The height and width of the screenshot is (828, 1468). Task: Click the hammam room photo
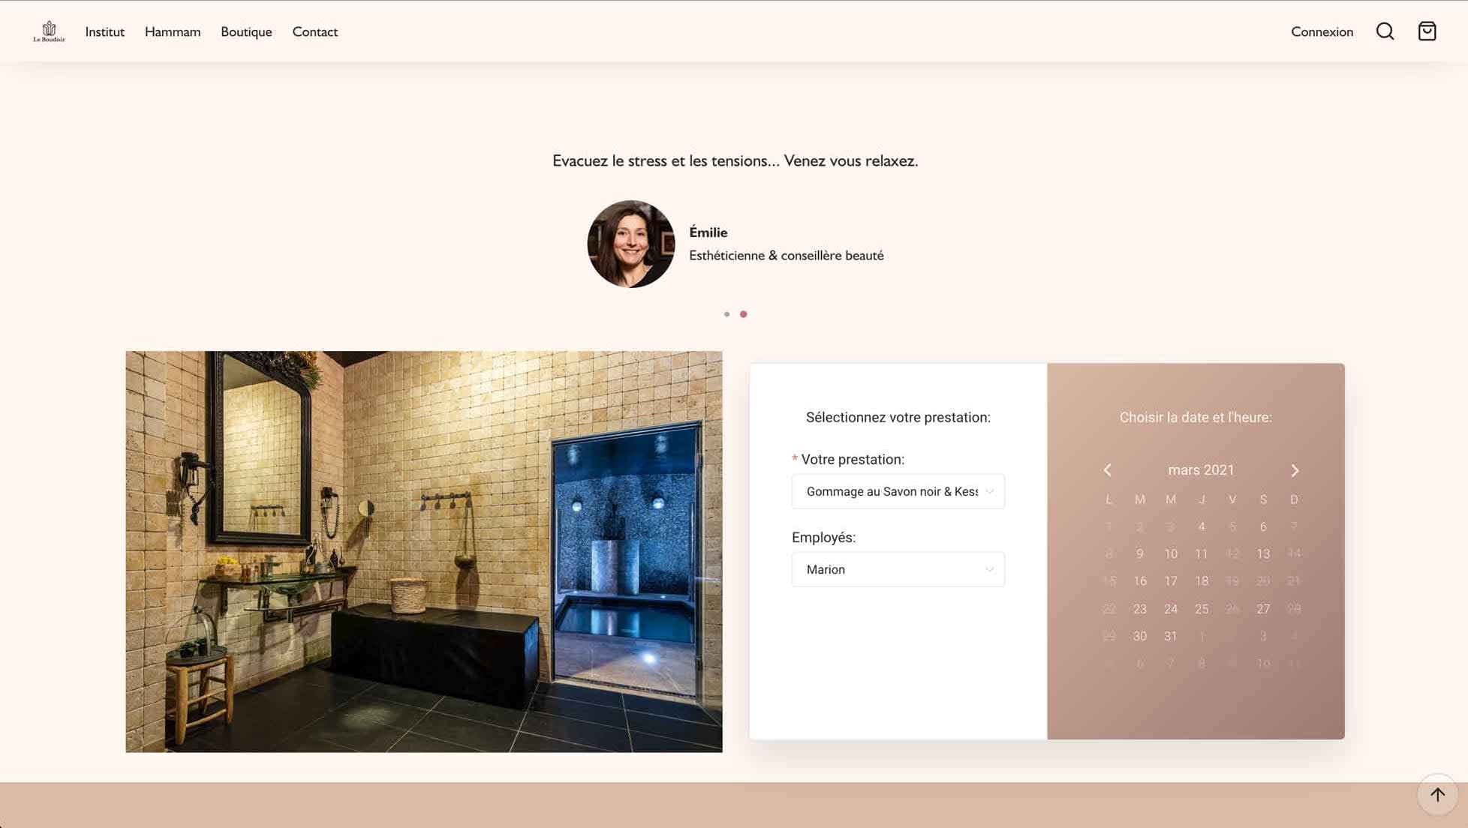click(423, 551)
